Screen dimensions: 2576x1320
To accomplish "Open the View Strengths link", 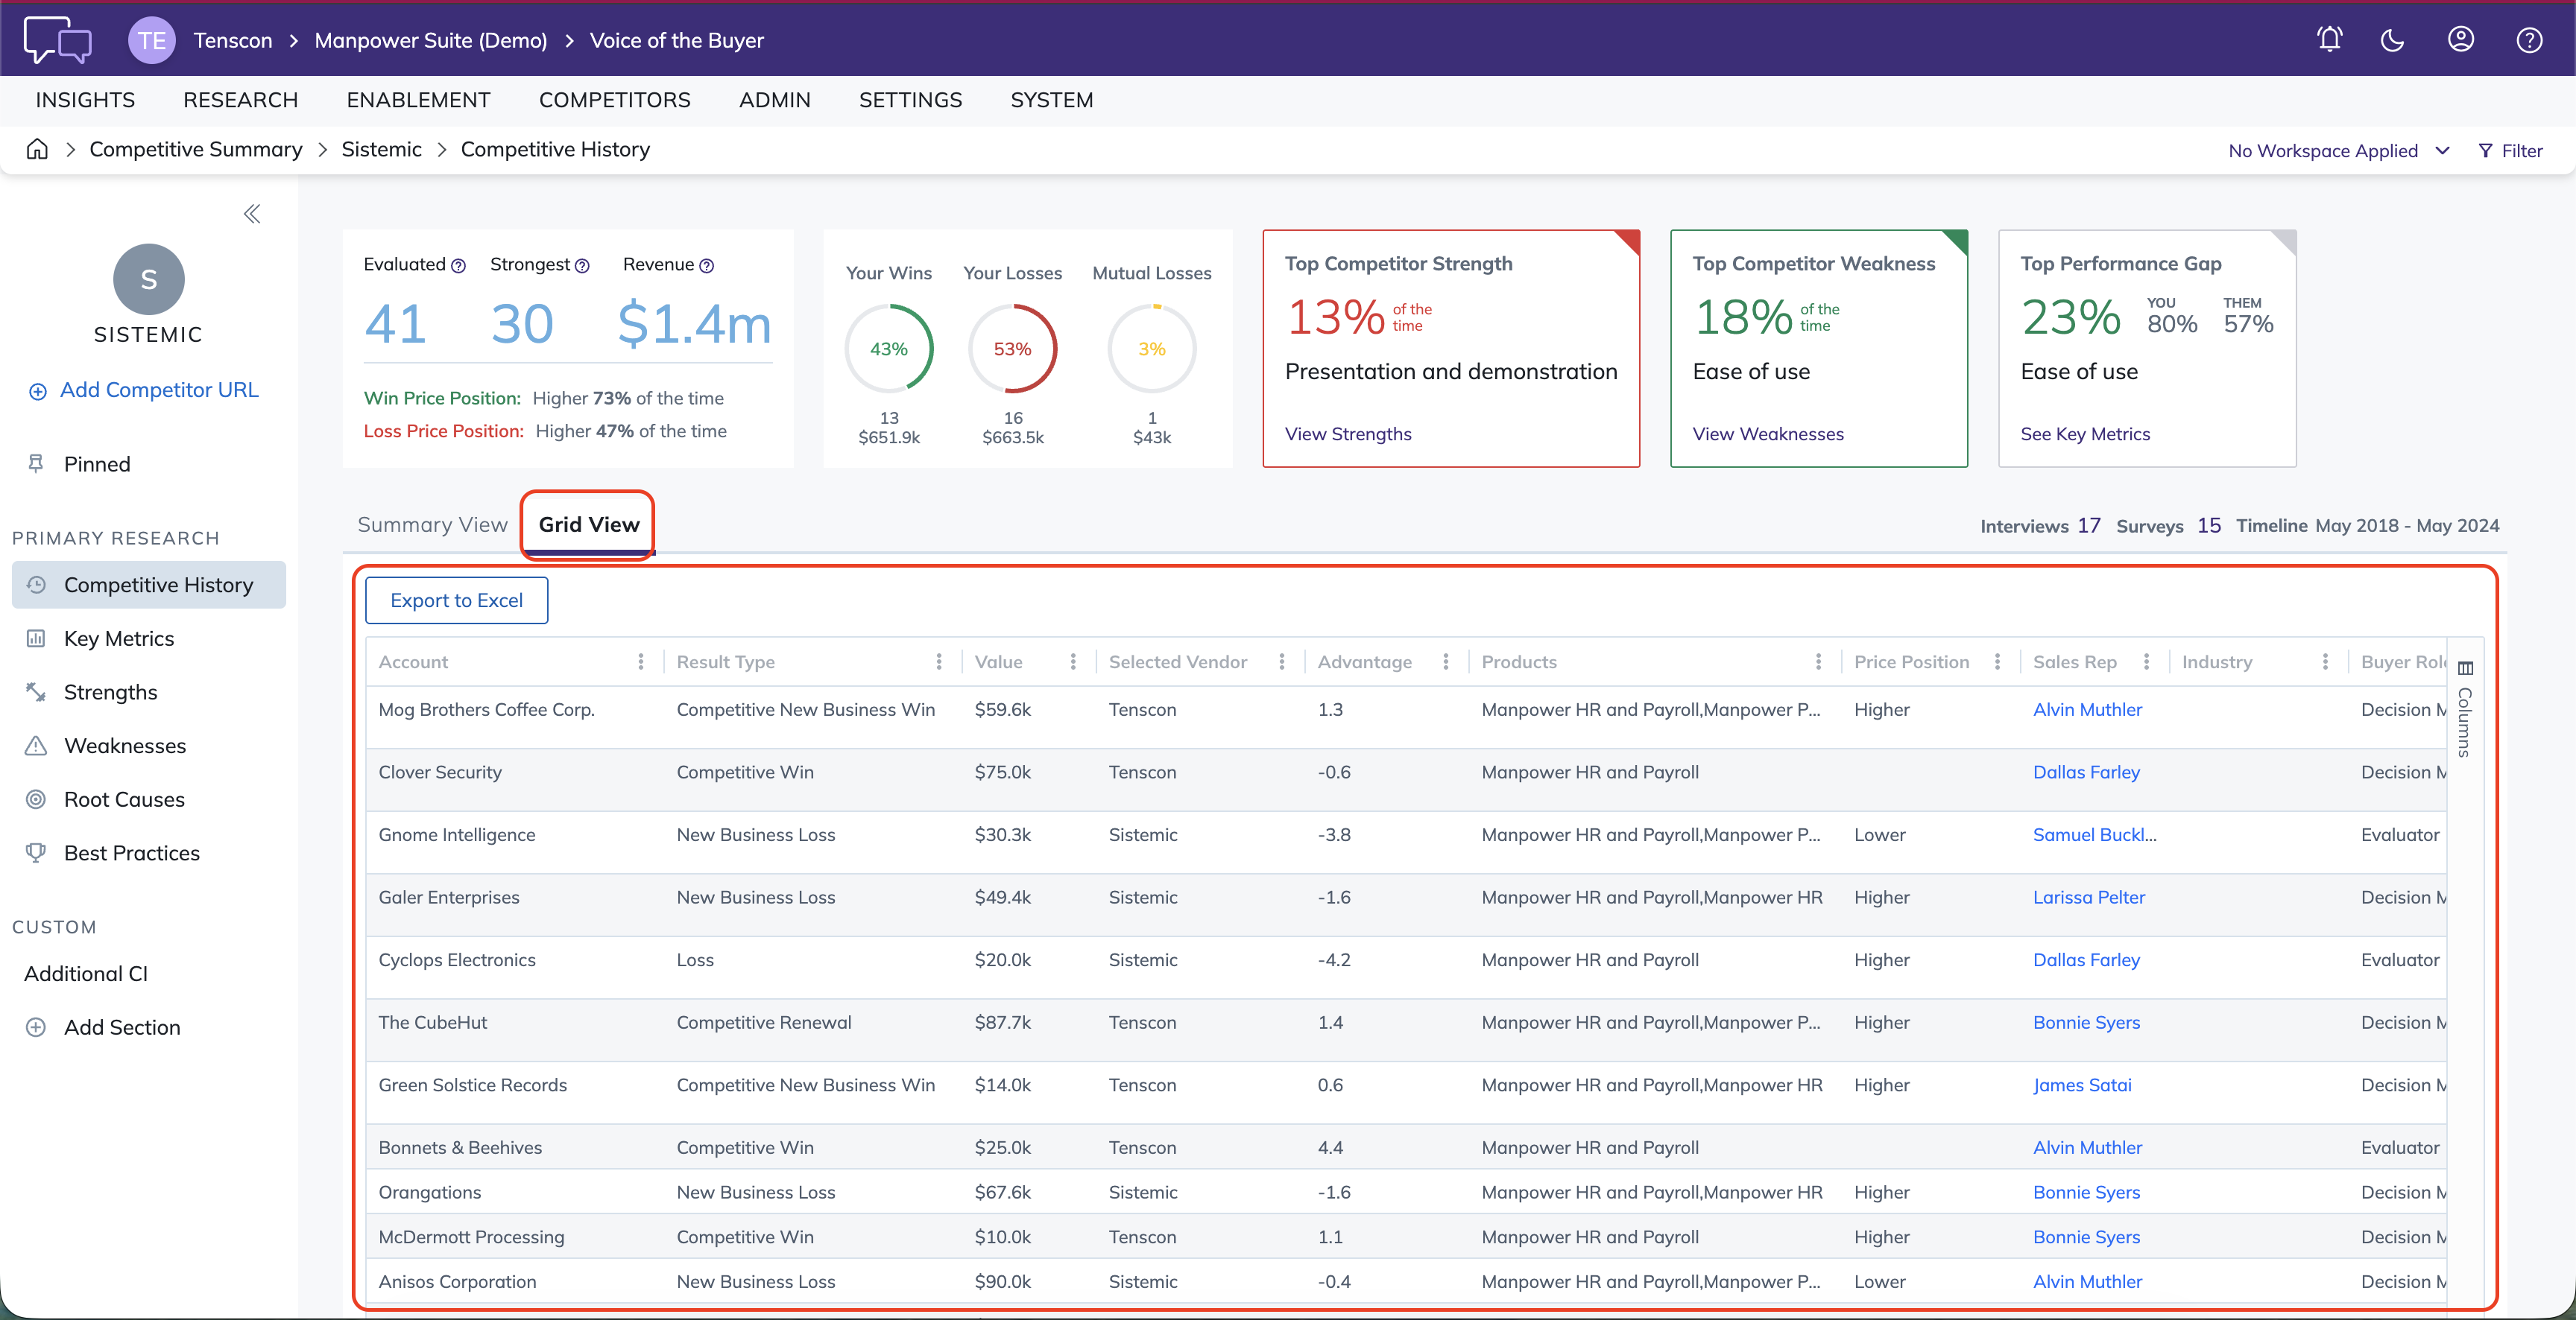I will (x=1348, y=434).
